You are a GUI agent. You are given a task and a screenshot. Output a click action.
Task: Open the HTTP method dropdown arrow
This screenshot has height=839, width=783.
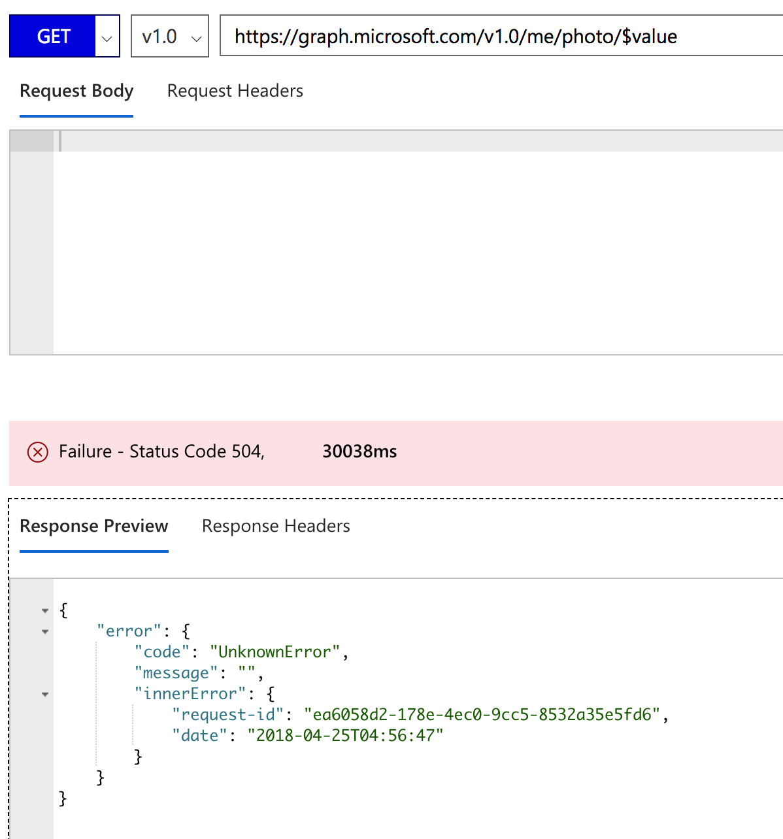click(x=107, y=37)
